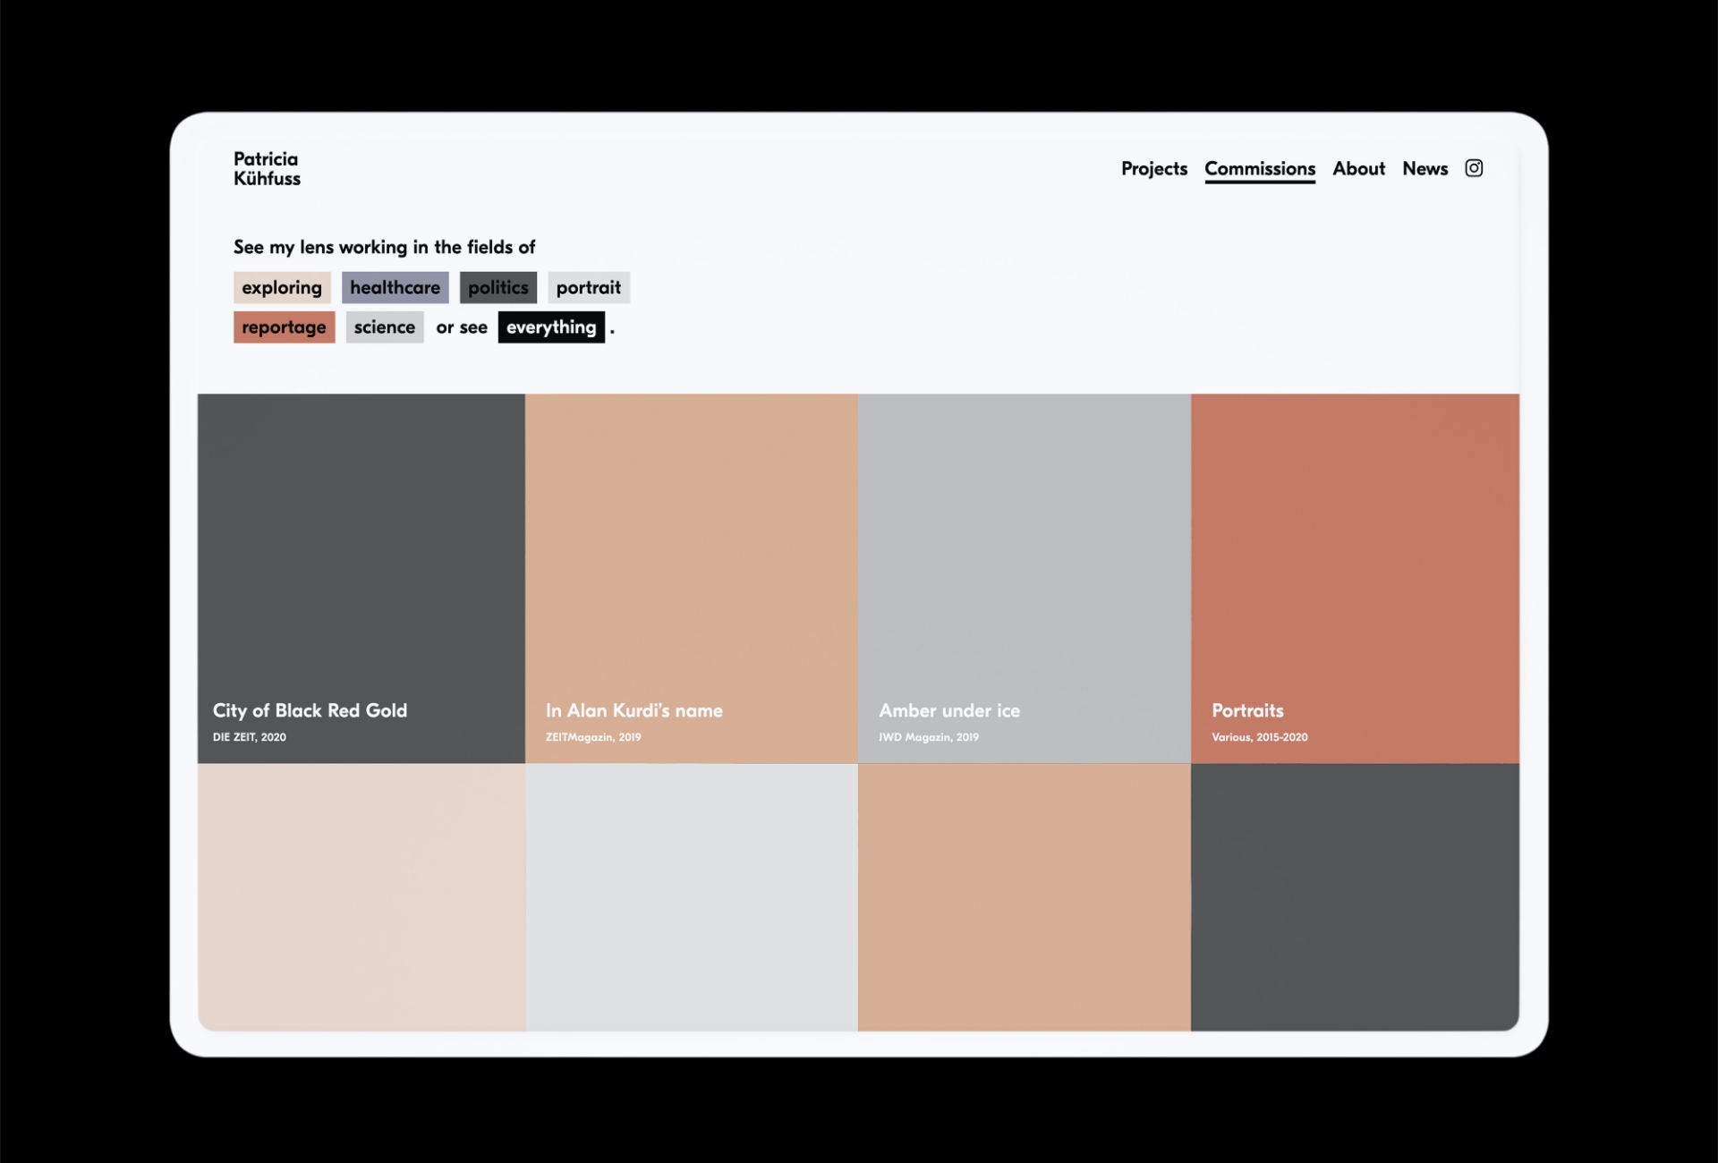Image resolution: width=1718 pixels, height=1163 pixels.
Task: Open the Instagram icon link
Action: click(1473, 168)
